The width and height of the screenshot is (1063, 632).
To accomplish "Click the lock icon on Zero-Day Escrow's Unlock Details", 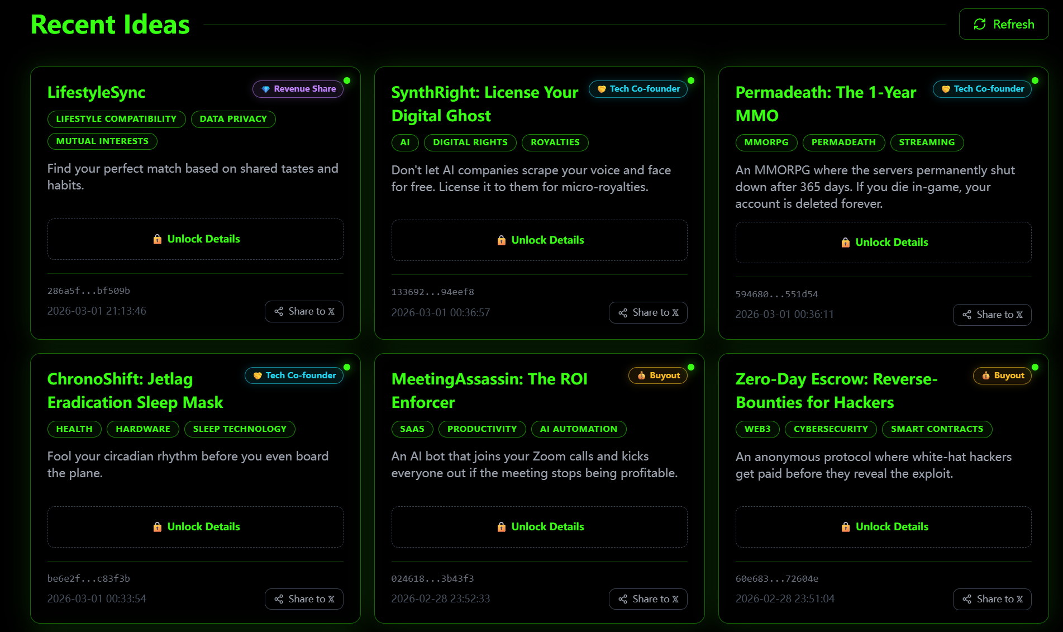I will (845, 526).
